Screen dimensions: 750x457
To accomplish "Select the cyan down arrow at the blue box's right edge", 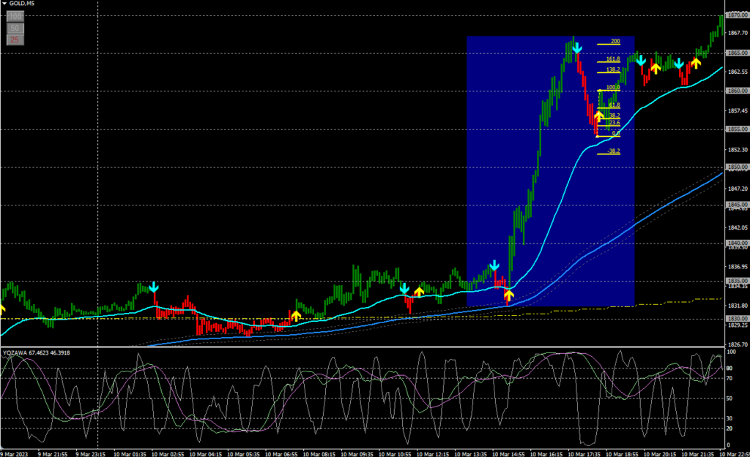I will [x=641, y=61].
